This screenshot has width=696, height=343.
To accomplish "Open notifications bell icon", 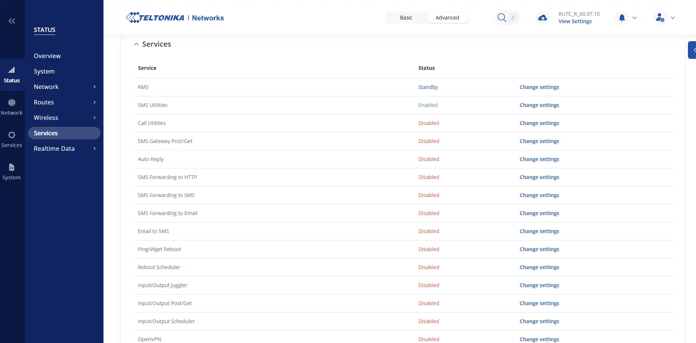I will click(x=622, y=18).
